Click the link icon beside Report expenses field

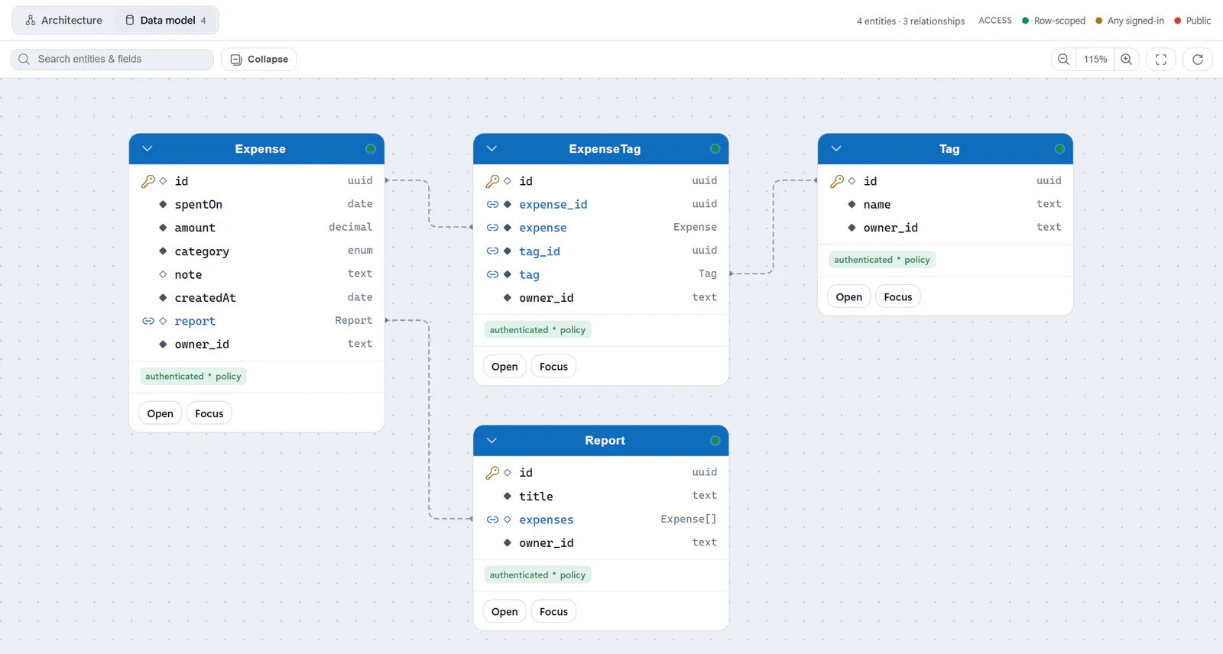pyautogui.click(x=493, y=520)
